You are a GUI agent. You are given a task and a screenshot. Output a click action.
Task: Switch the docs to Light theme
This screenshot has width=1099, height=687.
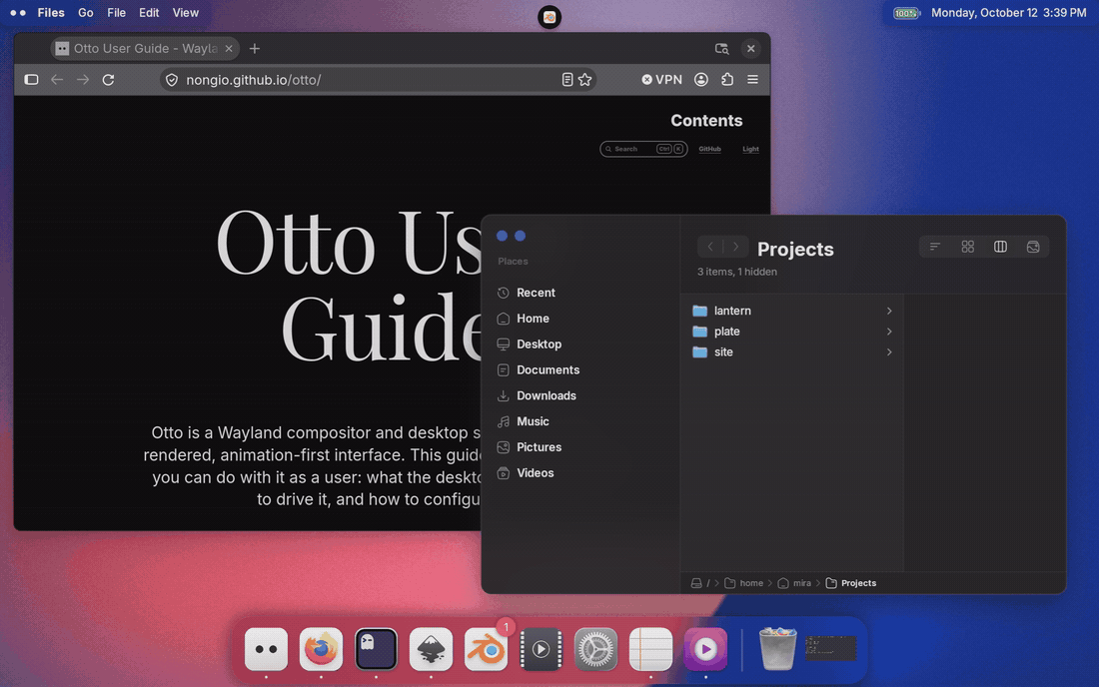pos(750,149)
